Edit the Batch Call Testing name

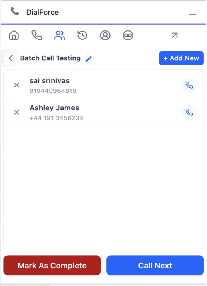click(89, 59)
